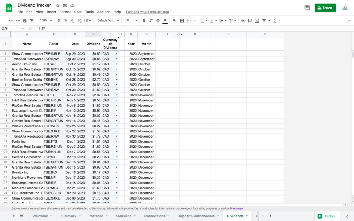Decrease decimal places icon

pyautogui.click(x=72, y=20)
